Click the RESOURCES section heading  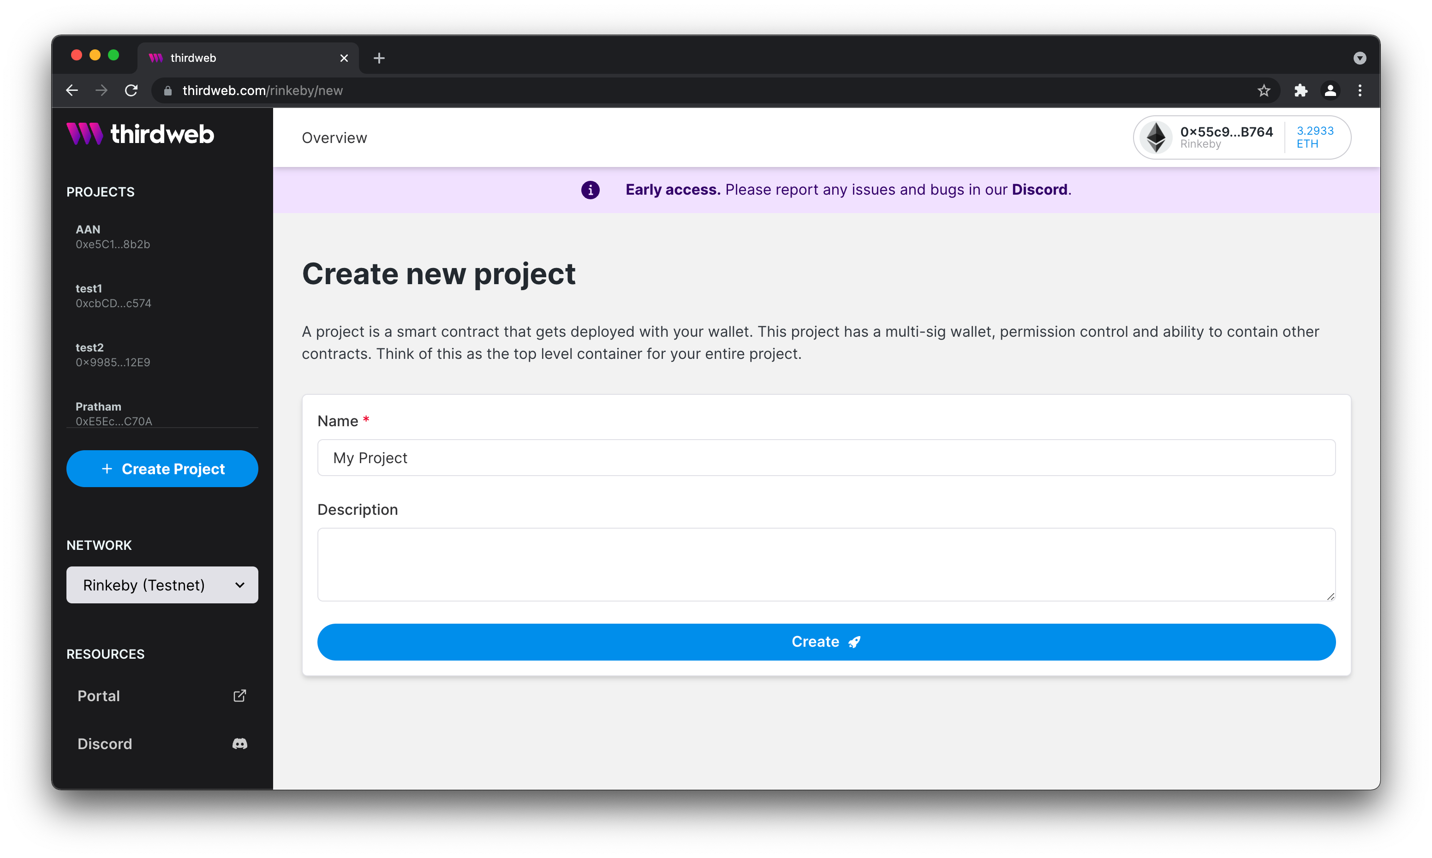pyautogui.click(x=105, y=654)
